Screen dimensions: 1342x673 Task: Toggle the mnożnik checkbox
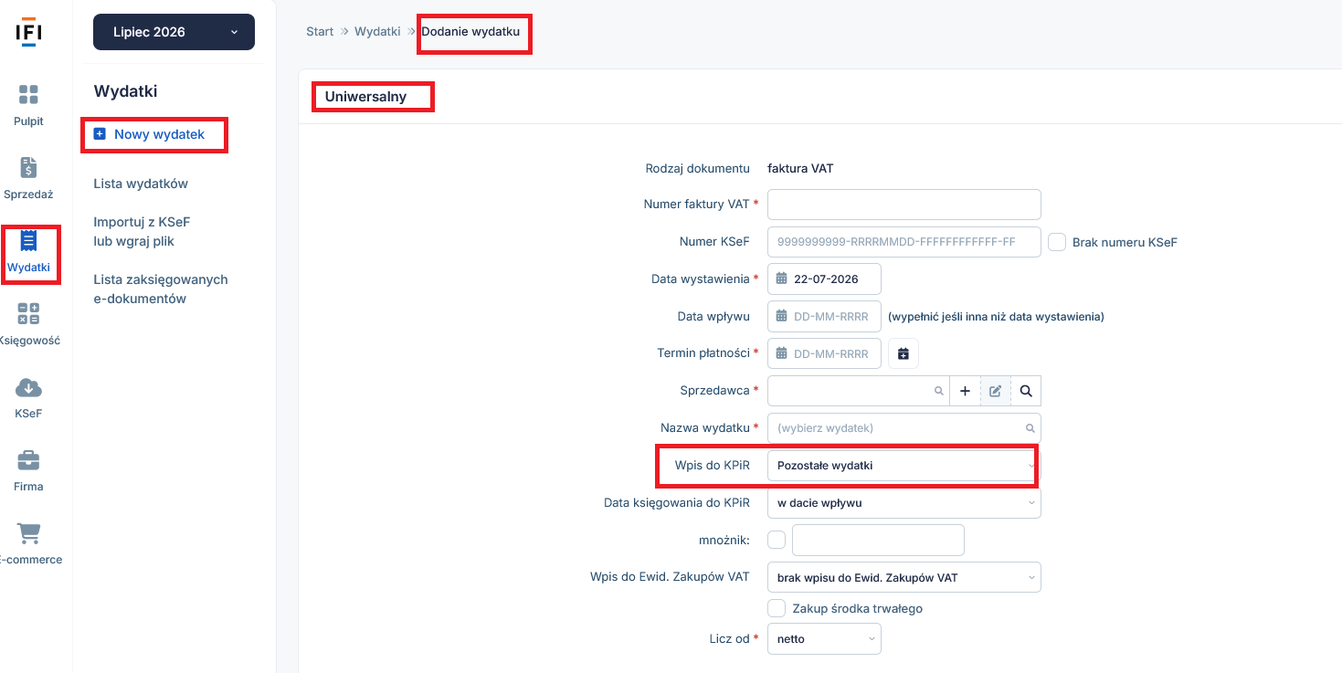click(x=777, y=540)
